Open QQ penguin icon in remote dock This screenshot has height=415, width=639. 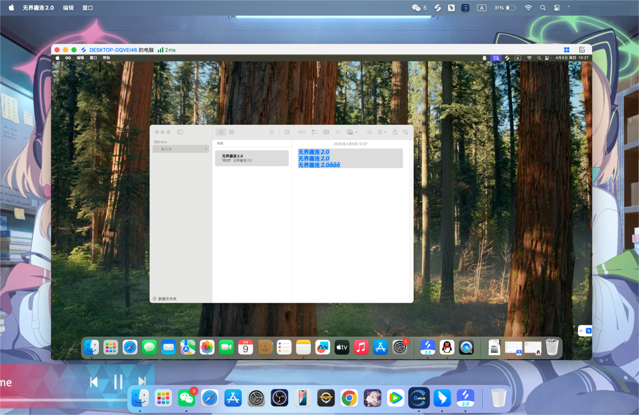(447, 347)
